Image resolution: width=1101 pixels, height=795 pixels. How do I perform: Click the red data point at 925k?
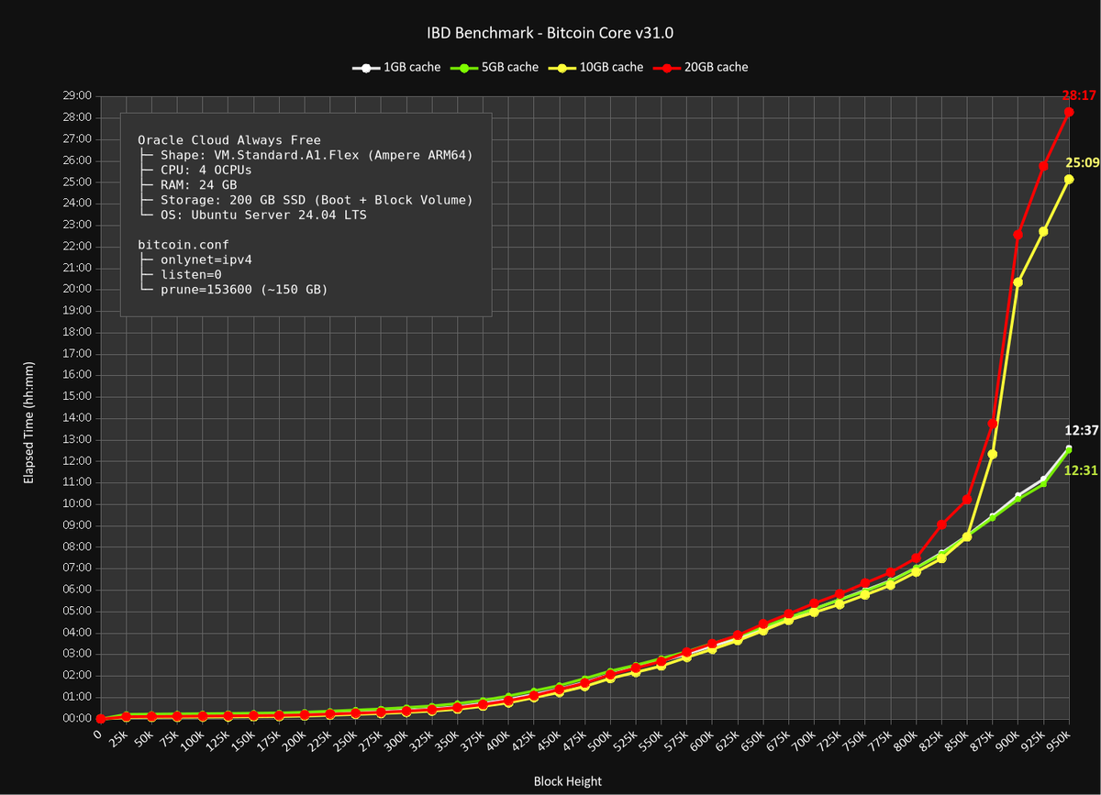click(1043, 166)
